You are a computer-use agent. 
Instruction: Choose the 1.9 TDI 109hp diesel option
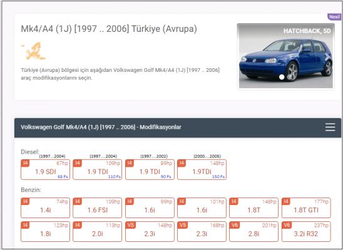(98, 169)
